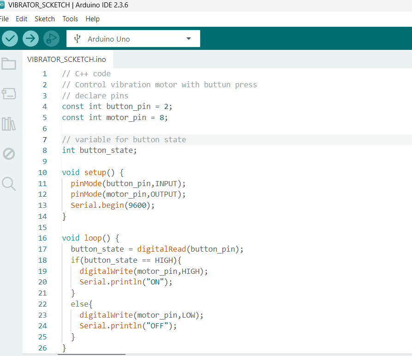Place cursor on the Serial.begin(9600) line

coord(113,205)
